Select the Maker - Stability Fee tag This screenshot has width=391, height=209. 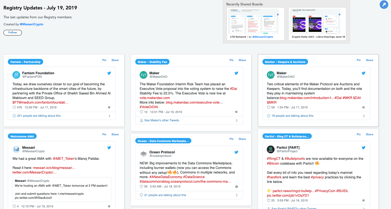152,62
